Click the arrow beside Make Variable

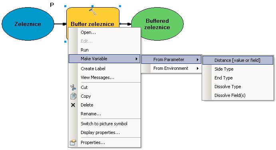point(137,59)
